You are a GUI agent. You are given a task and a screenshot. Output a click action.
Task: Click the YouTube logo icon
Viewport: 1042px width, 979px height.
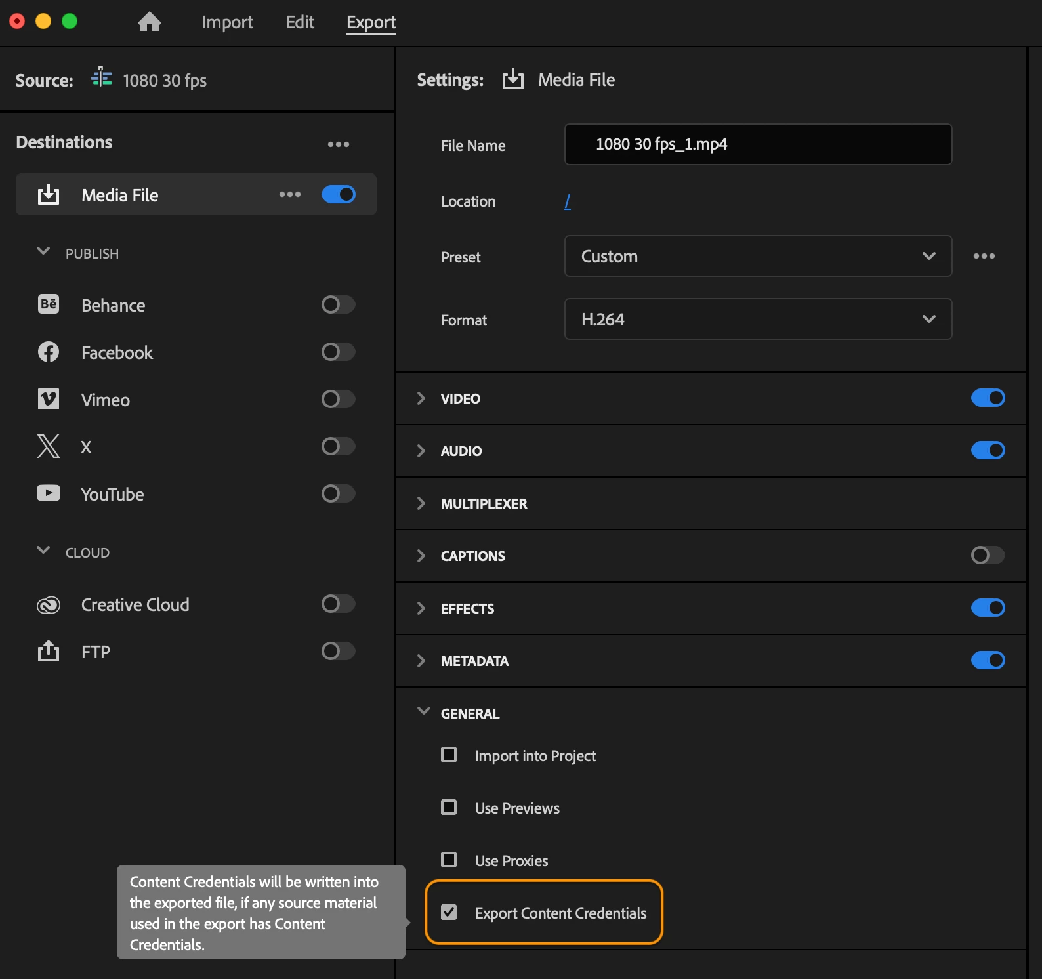49,493
